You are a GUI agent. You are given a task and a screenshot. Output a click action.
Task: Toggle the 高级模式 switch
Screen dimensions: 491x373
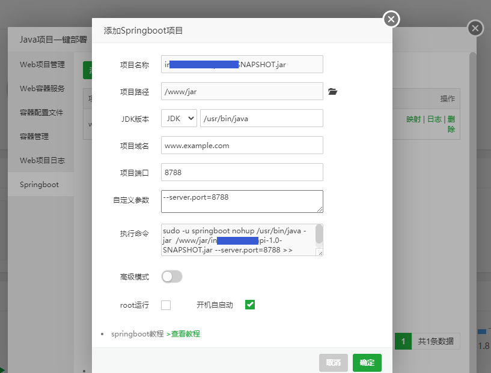[x=172, y=276]
